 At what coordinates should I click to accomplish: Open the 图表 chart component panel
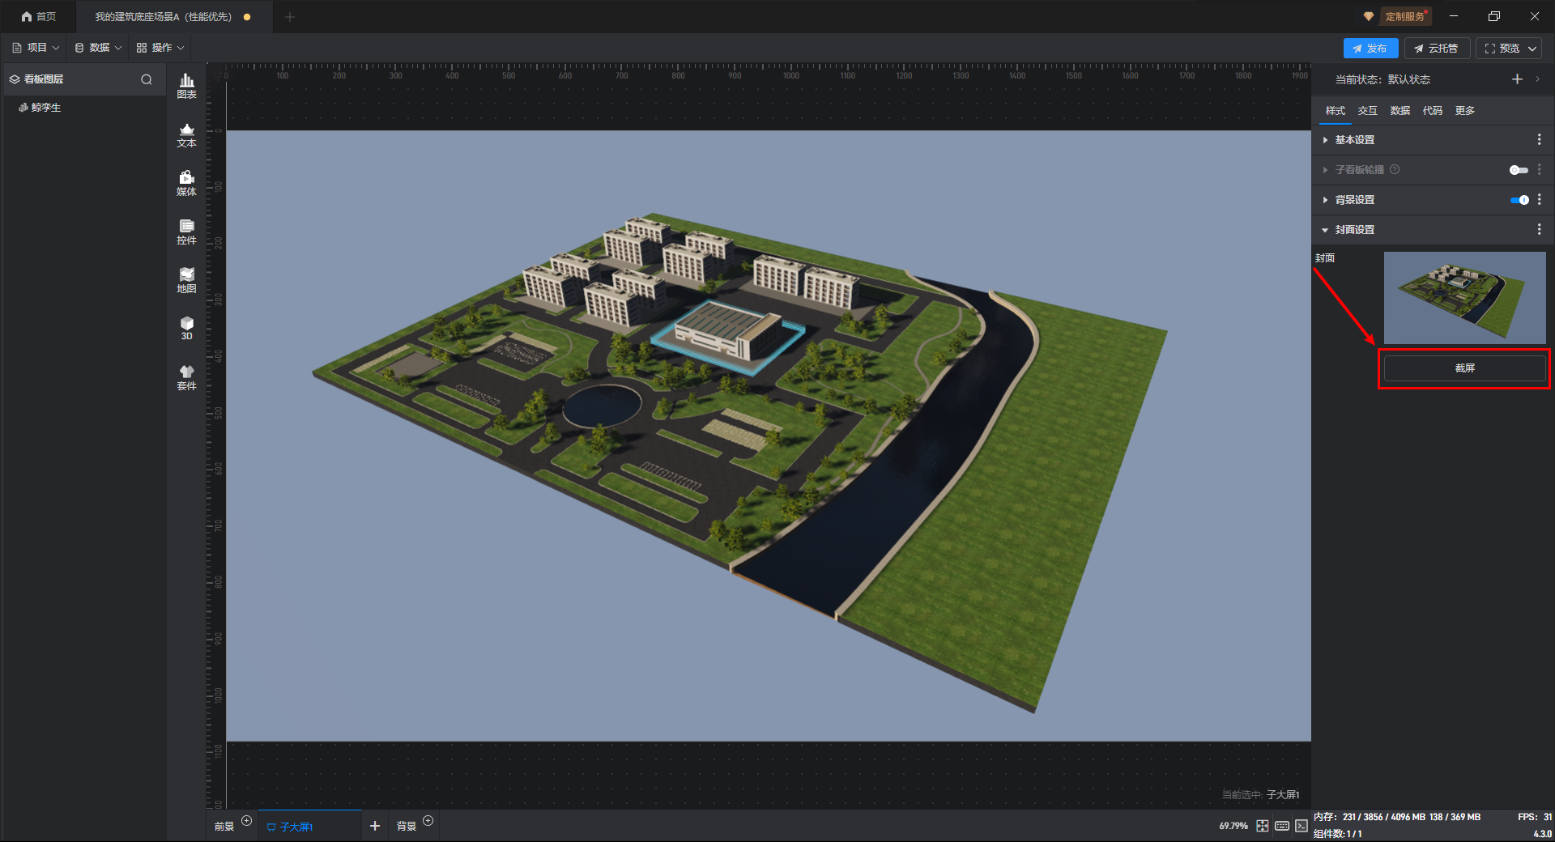coord(186,86)
